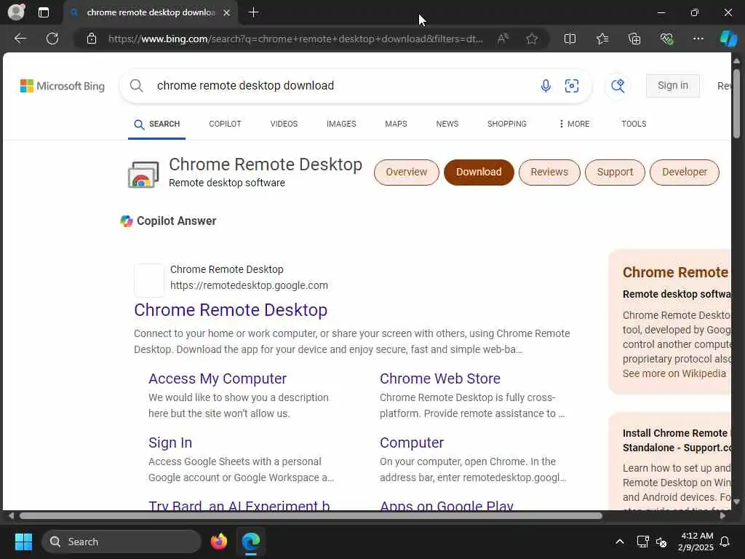The height and width of the screenshot is (559, 745).
Task: Open network status tray icon
Action: click(x=642, y=542)
